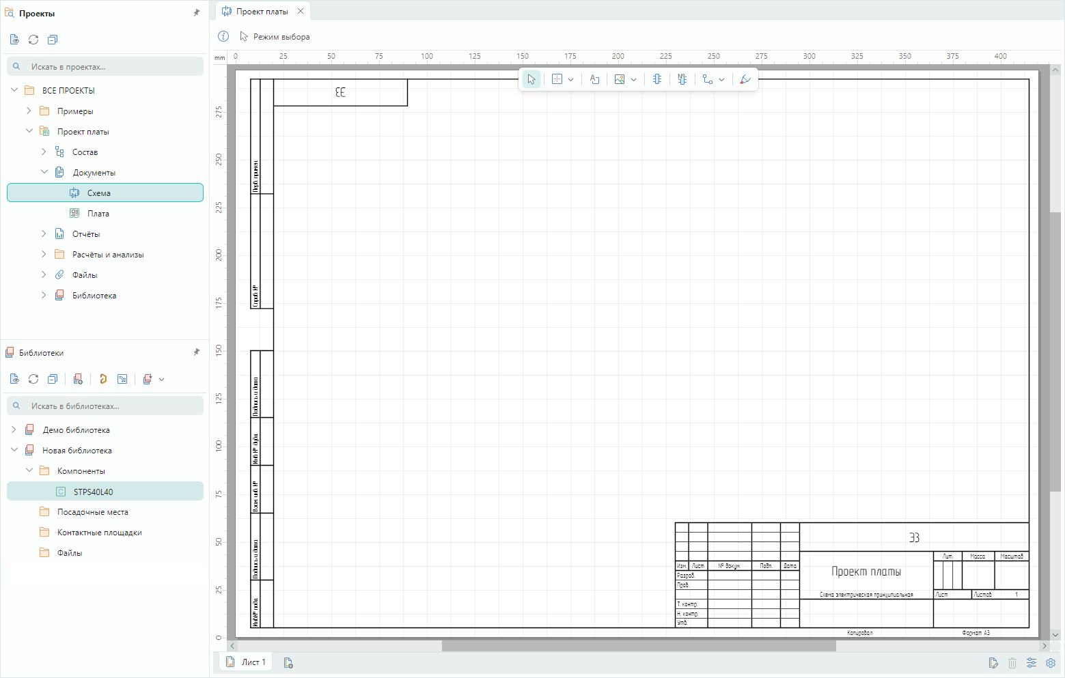Click the component numbering tool
Image resolution: width=1065 pixels, height=678 pixels.
pos(682,80)
